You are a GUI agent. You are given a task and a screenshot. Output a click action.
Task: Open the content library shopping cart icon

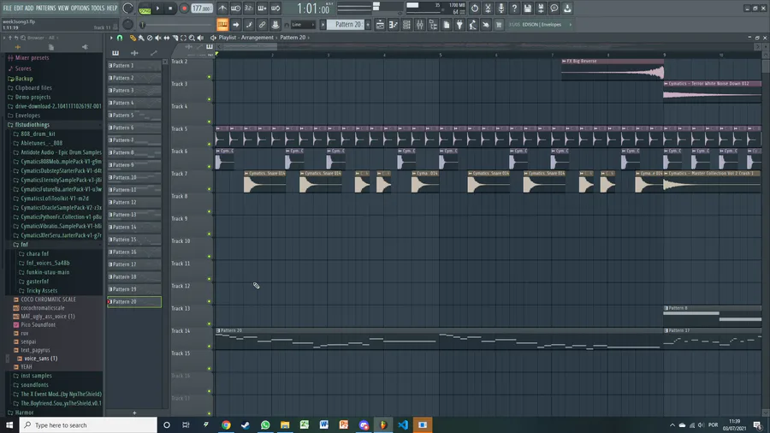(499, 25)
